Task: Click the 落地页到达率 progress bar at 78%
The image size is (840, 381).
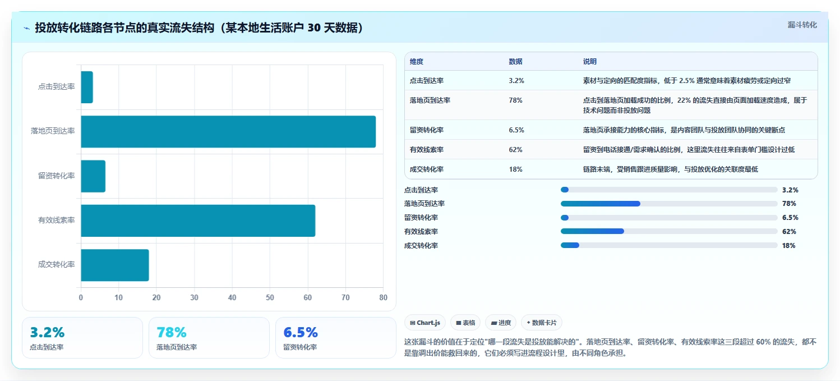Action: click(x=669, y=204)
